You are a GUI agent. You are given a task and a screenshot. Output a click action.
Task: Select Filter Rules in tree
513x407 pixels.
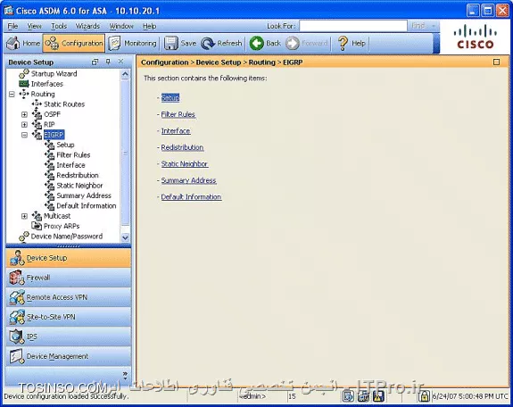pyautogui.click(x=73, y=155)
